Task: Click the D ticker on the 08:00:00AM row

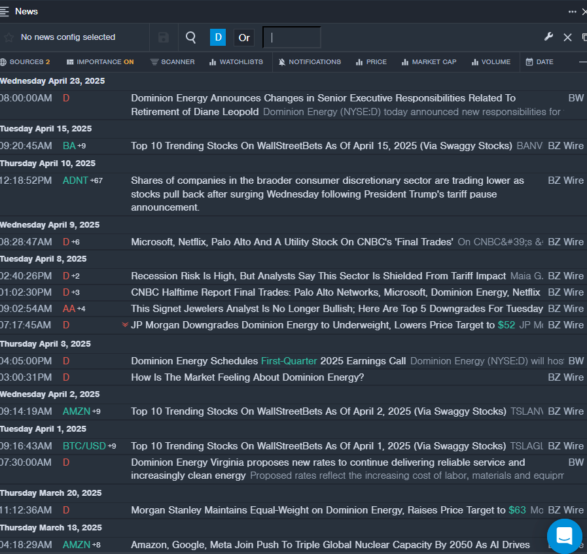Action: click(x=66, y=98)
